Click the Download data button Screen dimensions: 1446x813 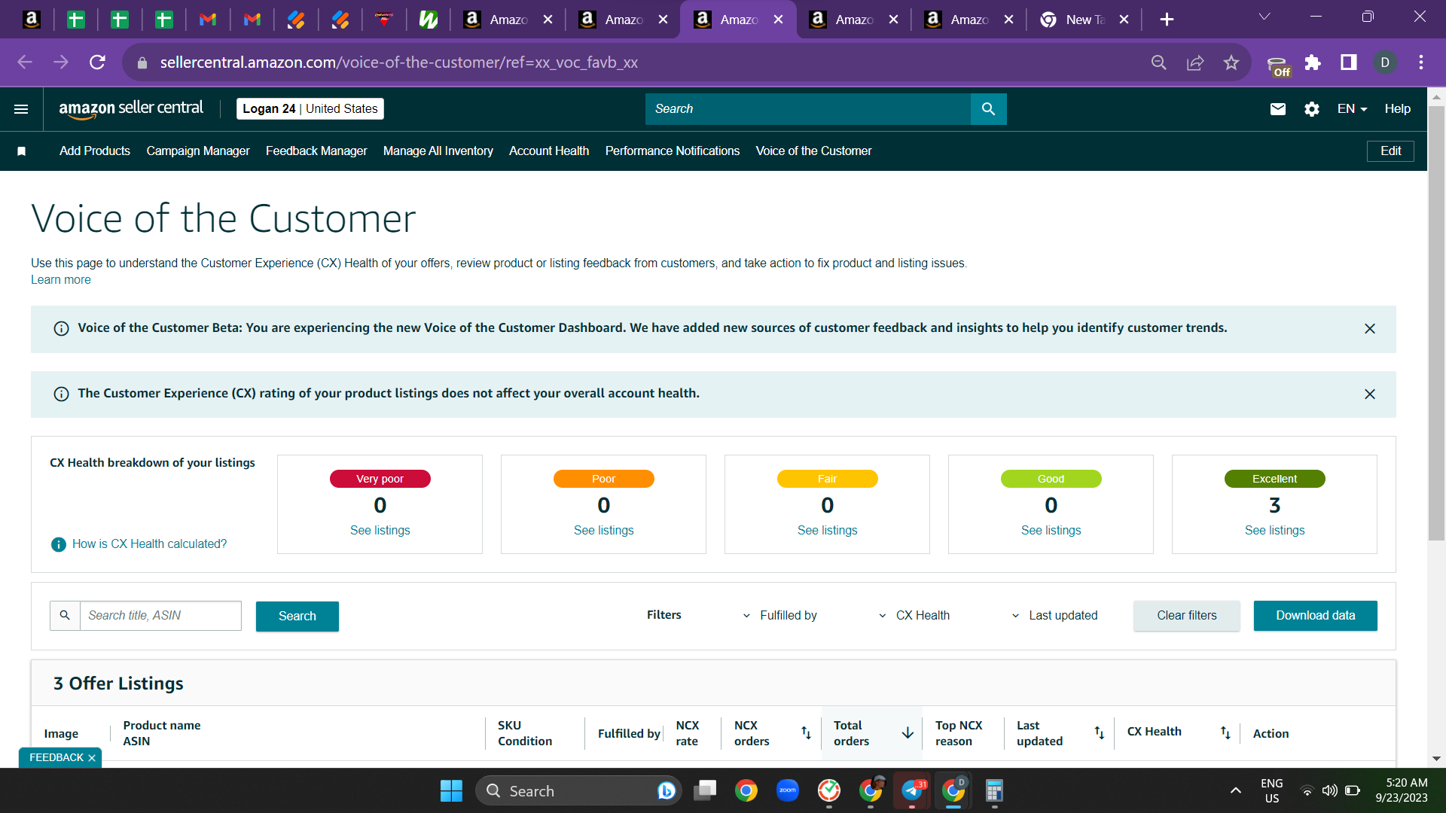coord(1316,616)
